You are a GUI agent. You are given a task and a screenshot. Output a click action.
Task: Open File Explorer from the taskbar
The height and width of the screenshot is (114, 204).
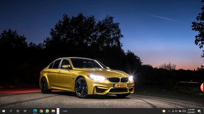pyautogui.click(x=53, y=111)
